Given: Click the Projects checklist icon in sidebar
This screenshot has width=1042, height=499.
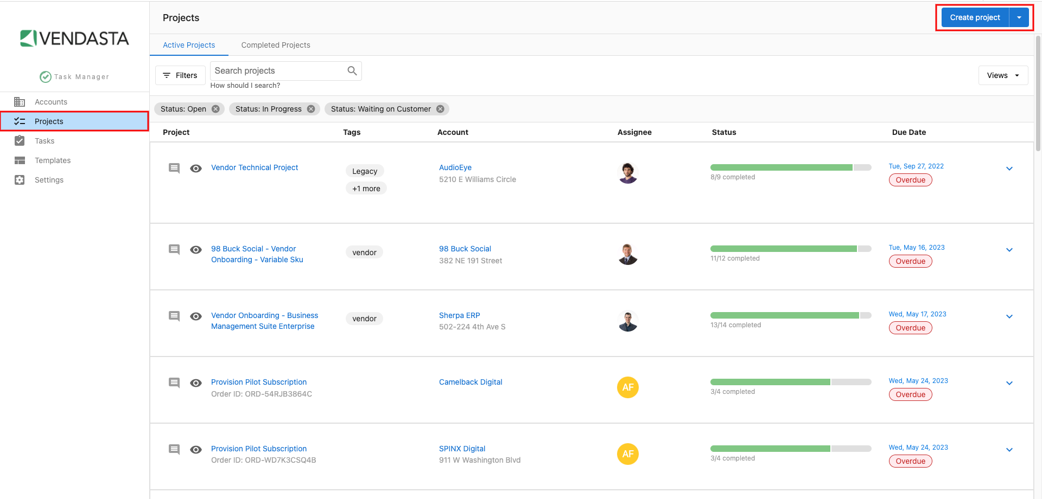Looking at the screenshot, I should coord(20,121).
